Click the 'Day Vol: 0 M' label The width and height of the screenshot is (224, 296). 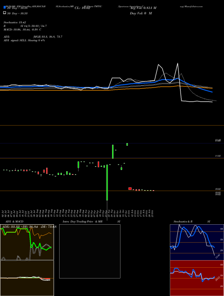pyautogui.click(x=141, y=13)
